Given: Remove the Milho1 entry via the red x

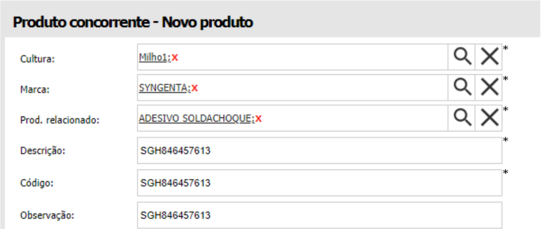Looking at the screenshot, I should click(175, 58).
